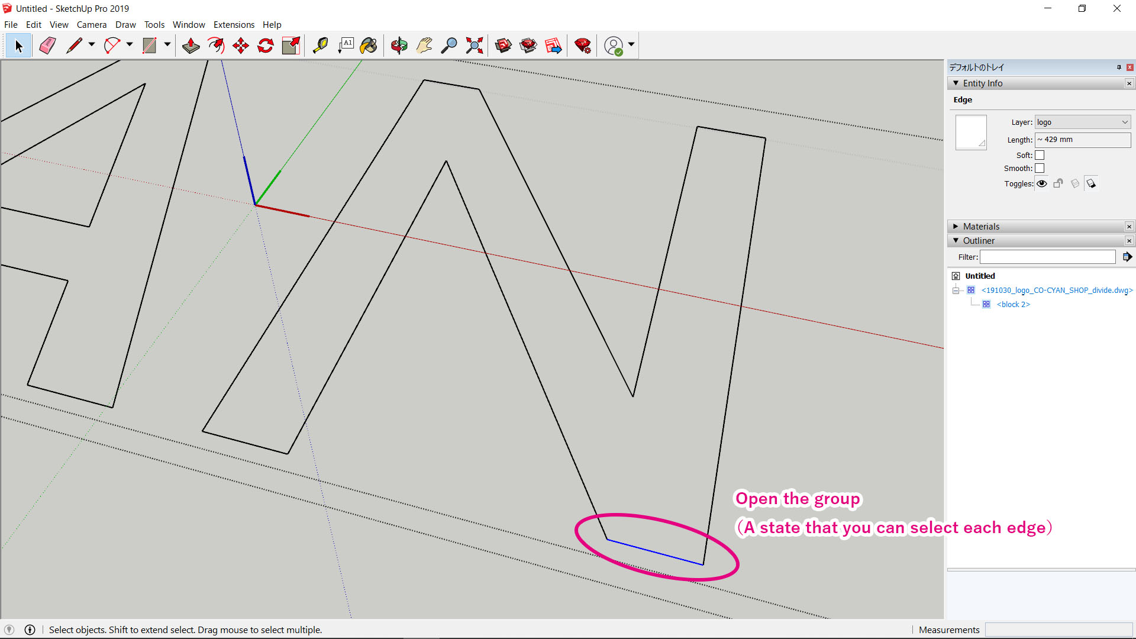Screen dimensions: 1136x639
Task: Select the Zoom magnifier tool
Action: pos(449,46)
